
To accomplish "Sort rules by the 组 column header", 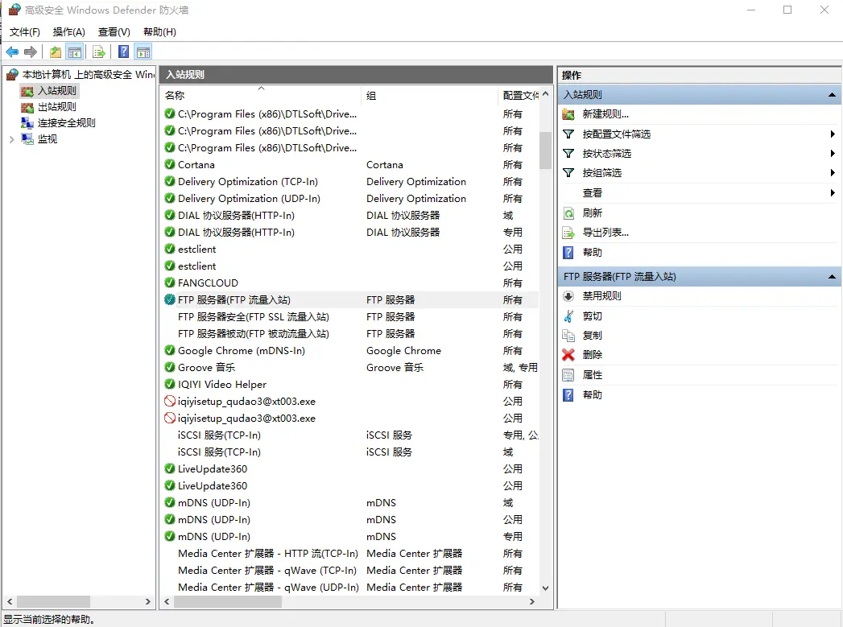I will [x=430, y=96].
